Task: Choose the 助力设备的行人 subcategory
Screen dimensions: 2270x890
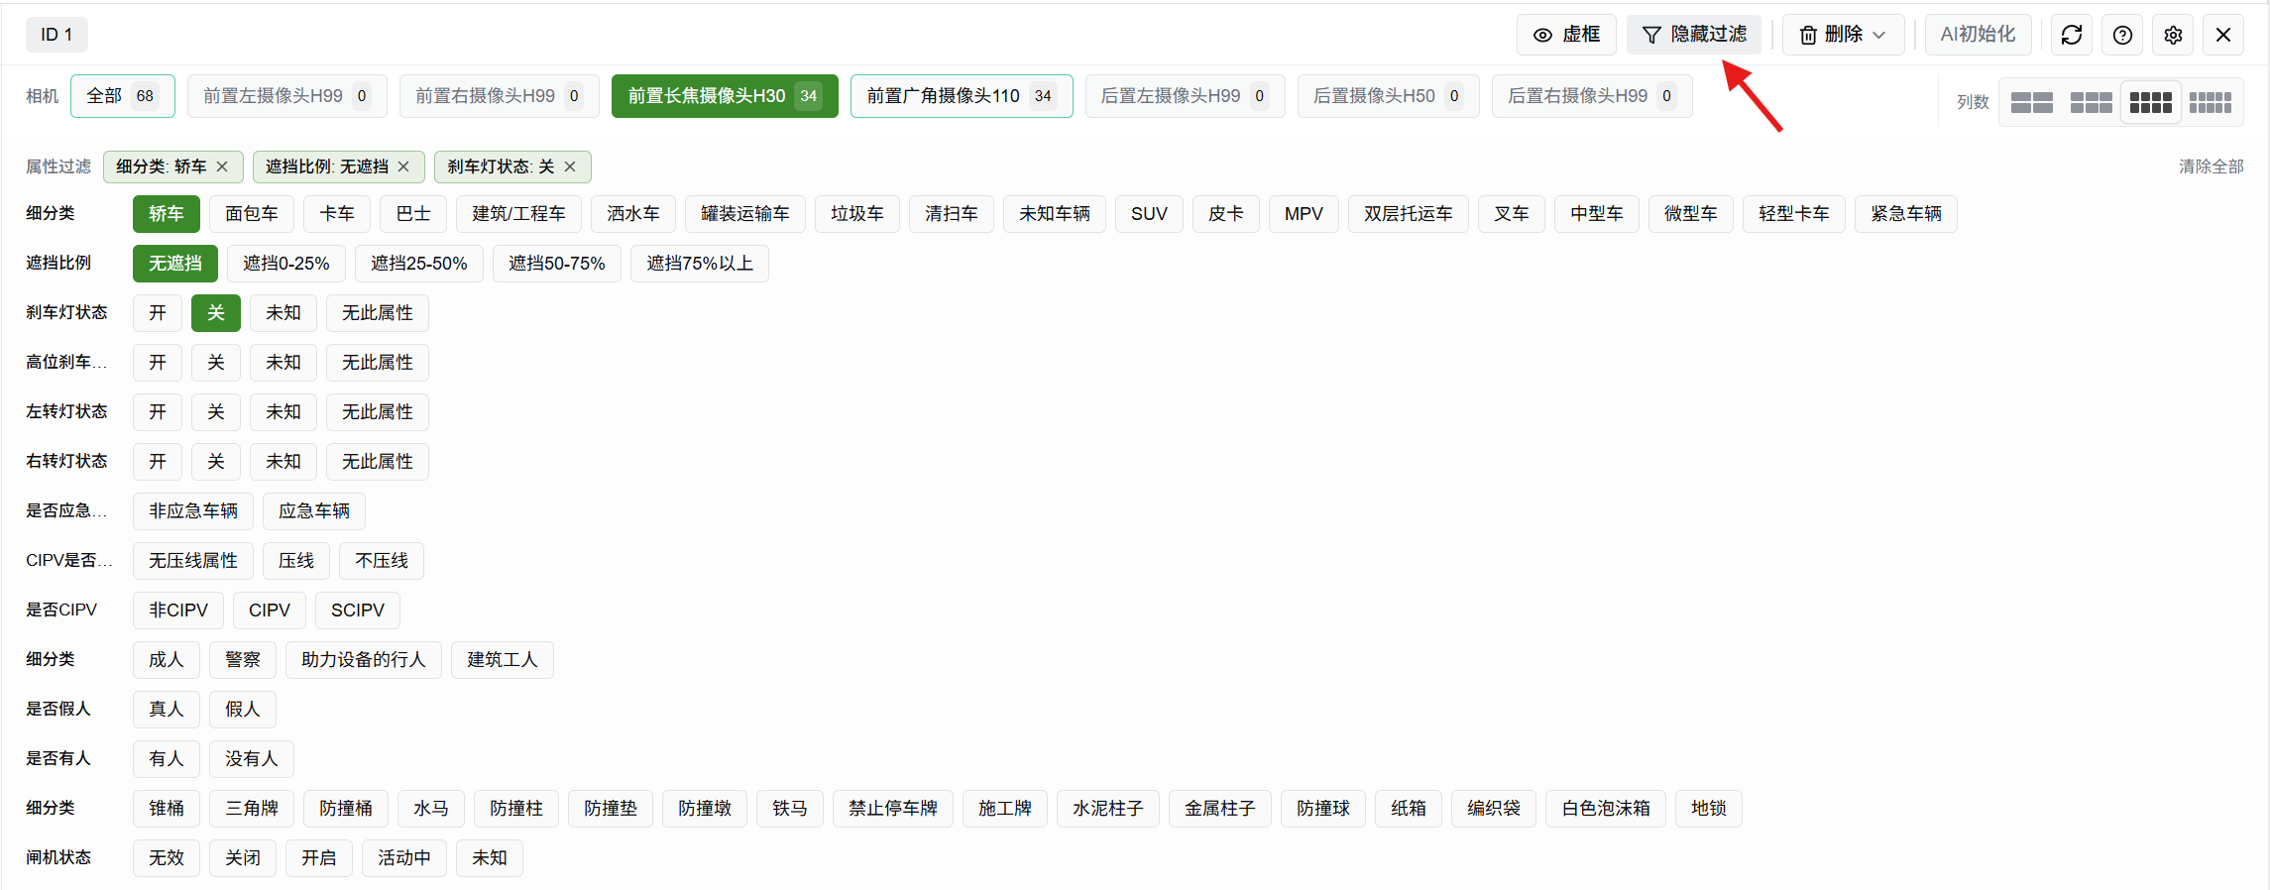Action: tap(364, 660)
